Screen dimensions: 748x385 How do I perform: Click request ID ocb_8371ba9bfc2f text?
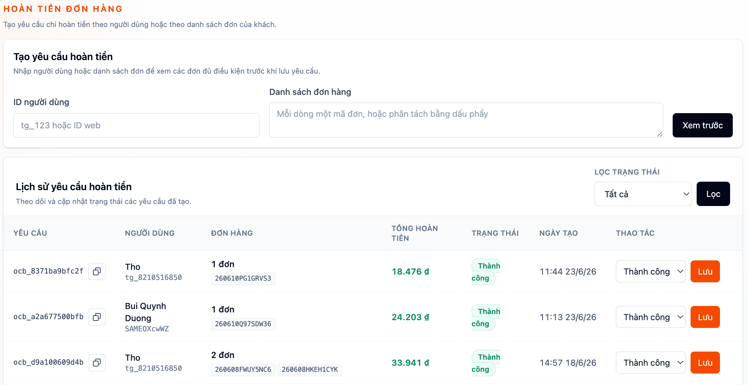tap(48, 271)
